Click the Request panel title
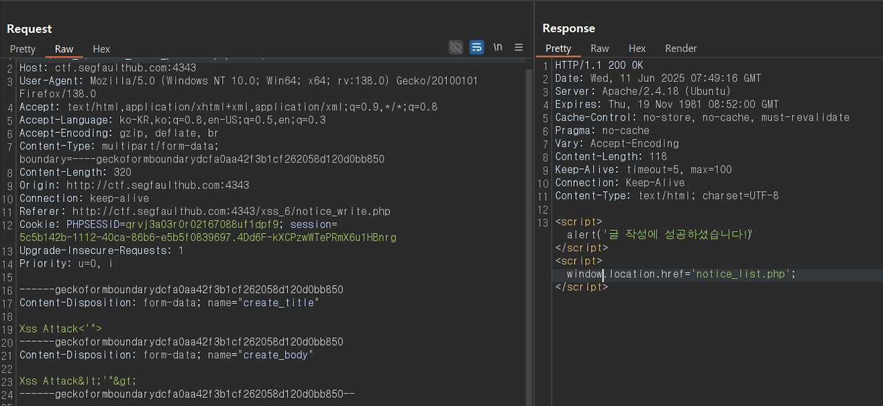 (x=30, y=29)
